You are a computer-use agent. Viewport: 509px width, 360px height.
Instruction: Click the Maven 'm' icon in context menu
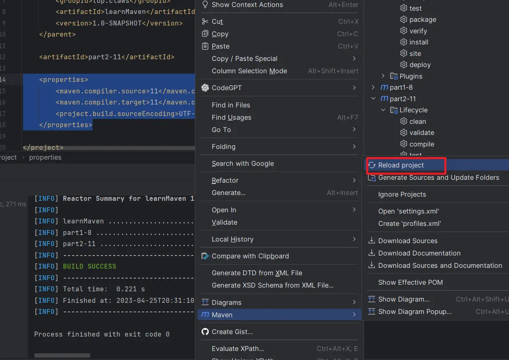(205, 315)
